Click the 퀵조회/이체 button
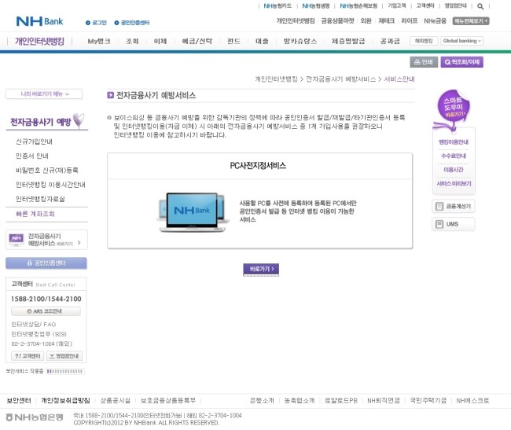 point(461,62)
